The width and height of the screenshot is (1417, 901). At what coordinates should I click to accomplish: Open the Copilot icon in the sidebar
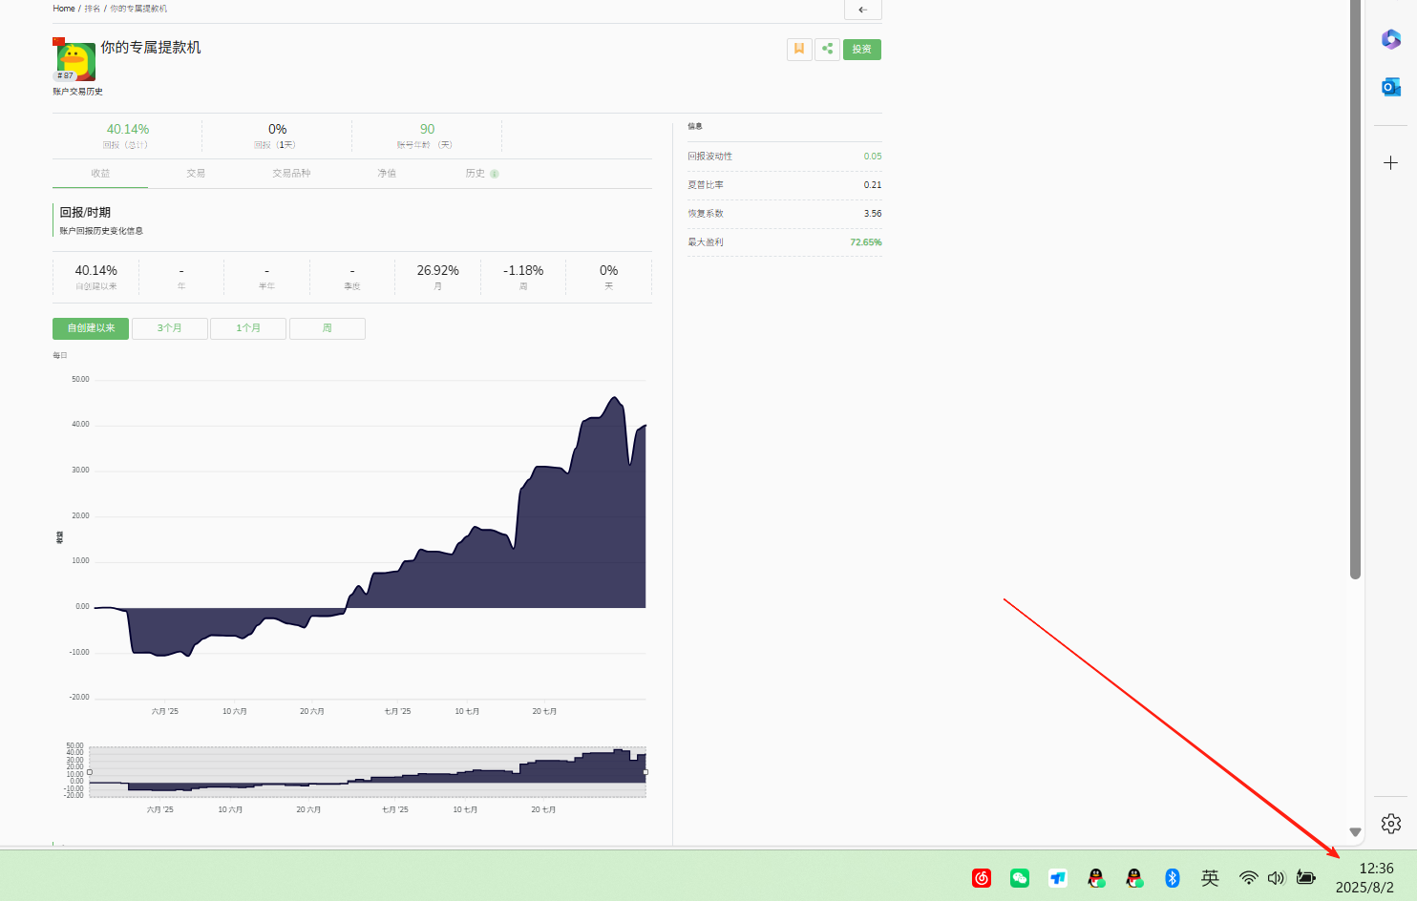click(1391, 39)
